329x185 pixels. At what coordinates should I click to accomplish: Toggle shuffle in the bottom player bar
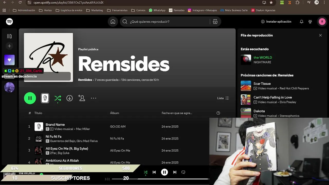146,172
